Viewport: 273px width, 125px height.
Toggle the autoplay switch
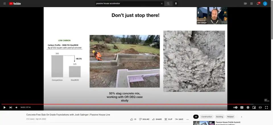click(x=235, y=107)
